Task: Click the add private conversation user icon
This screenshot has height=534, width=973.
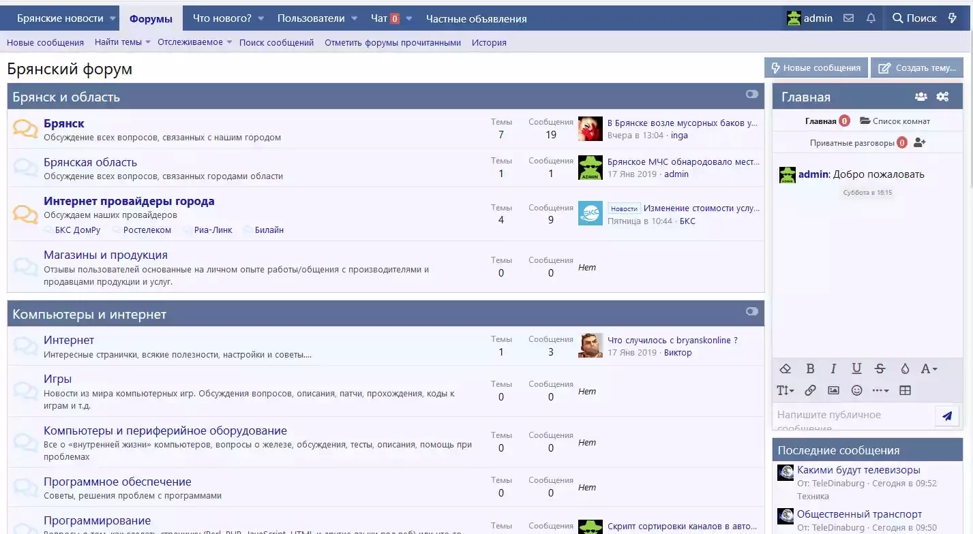Action: (919, 143)
